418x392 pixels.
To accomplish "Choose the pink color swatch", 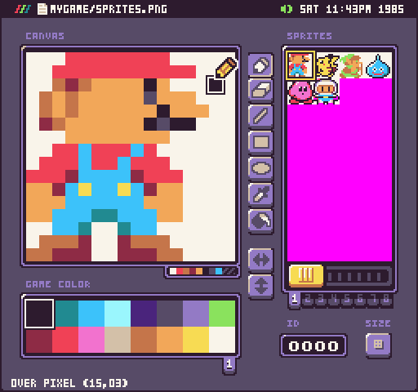I will tap(91, 340).
